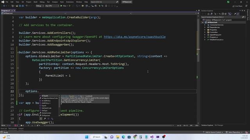Open the Error List tab
This screenshot has width=250, height=140.
tap(4, 128)
